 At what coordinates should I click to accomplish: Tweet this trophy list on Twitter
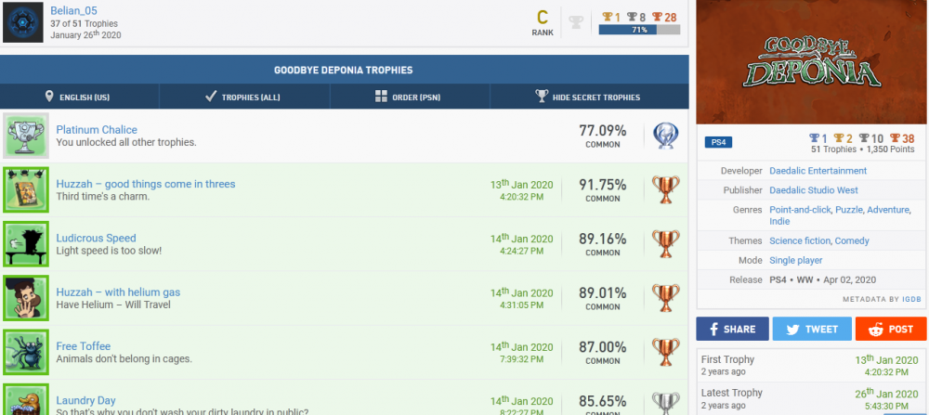812,329
